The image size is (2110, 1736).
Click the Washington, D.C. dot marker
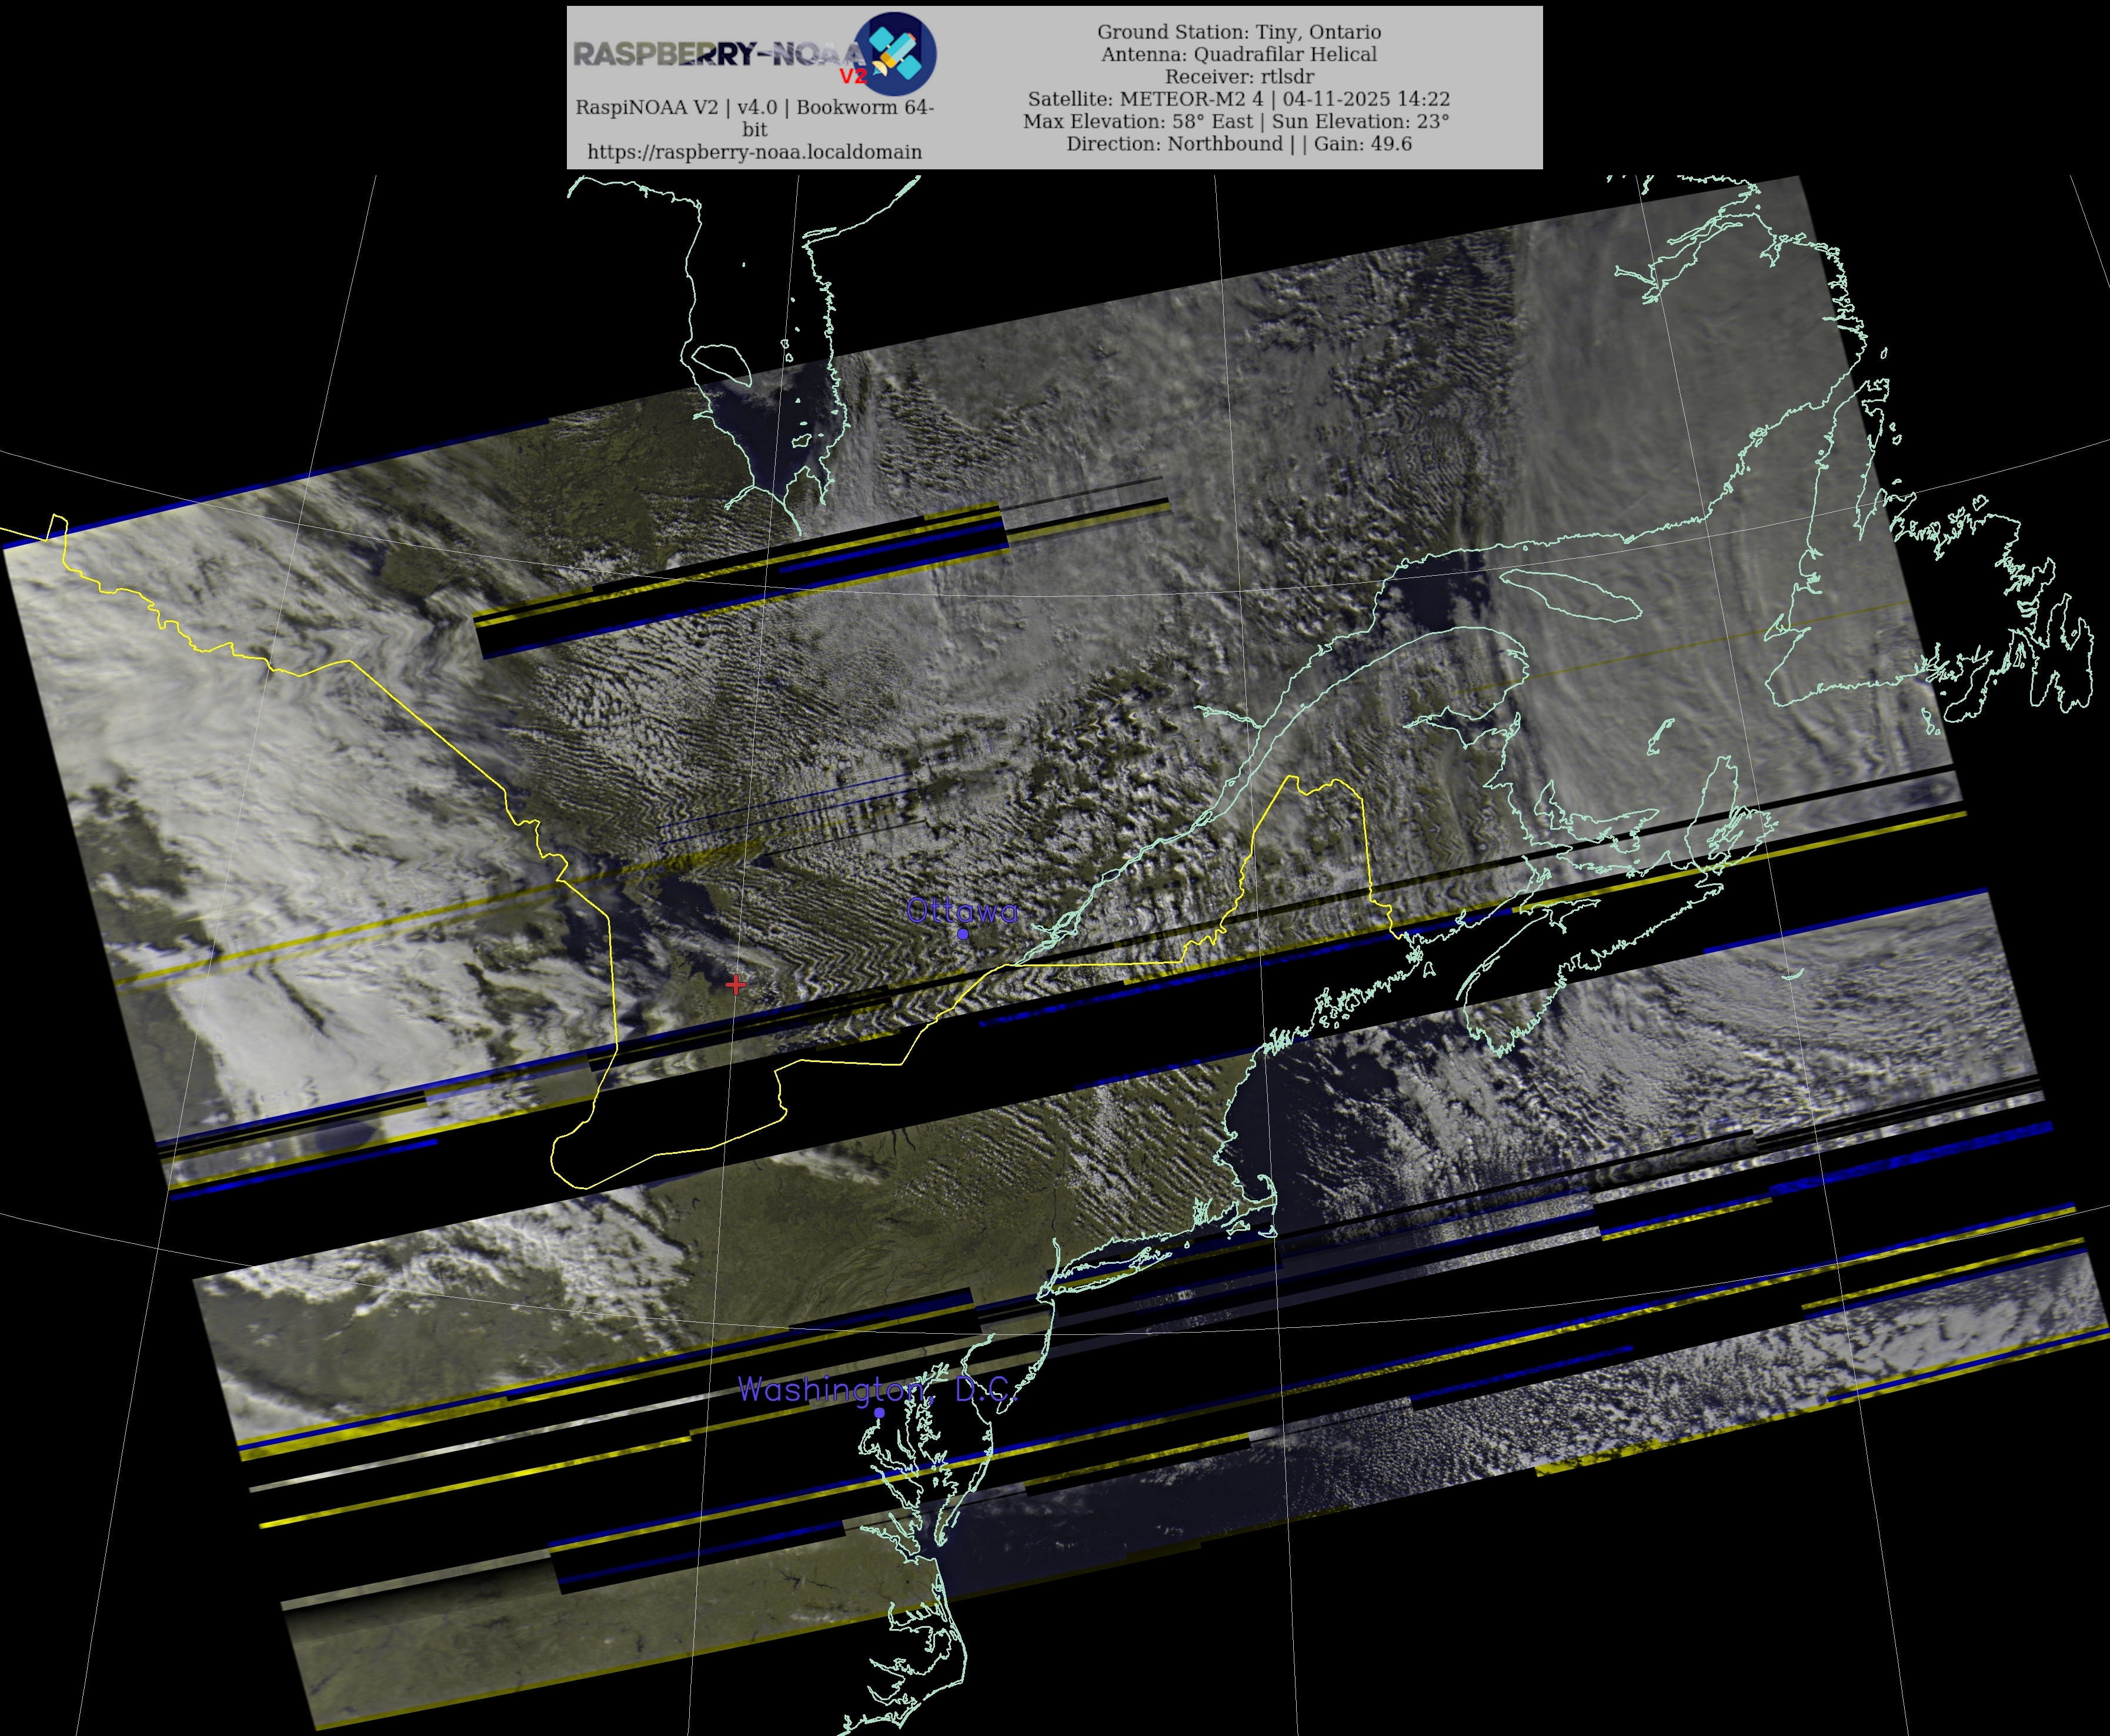click(x=879, y=1413)
